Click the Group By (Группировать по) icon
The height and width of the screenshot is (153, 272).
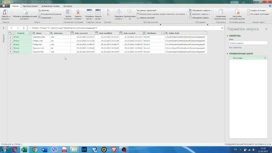click(130, 12)
